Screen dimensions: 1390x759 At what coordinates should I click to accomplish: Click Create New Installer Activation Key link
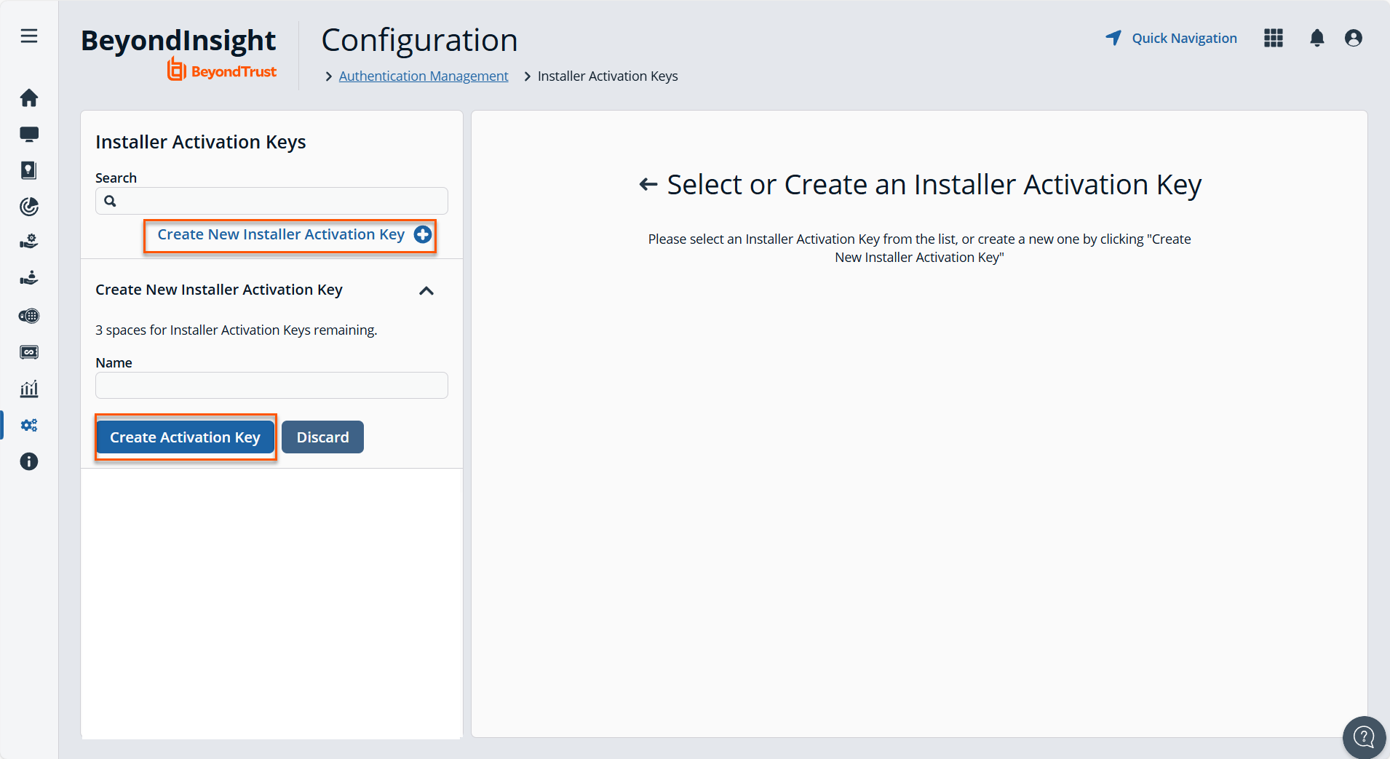[x=281, y=234]
